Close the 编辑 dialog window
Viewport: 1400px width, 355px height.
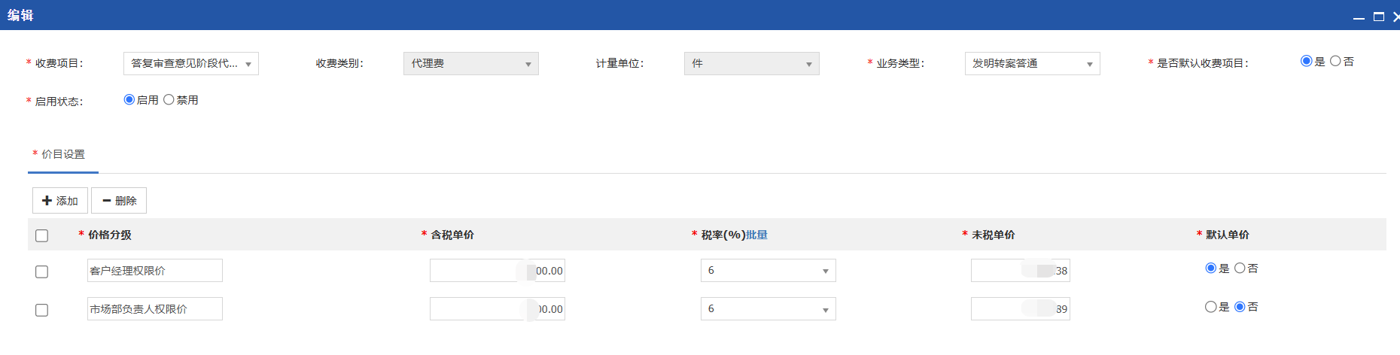pyautogui.click(x=1395, y=17)
